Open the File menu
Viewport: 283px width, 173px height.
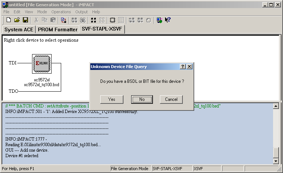tap(6, 12)
